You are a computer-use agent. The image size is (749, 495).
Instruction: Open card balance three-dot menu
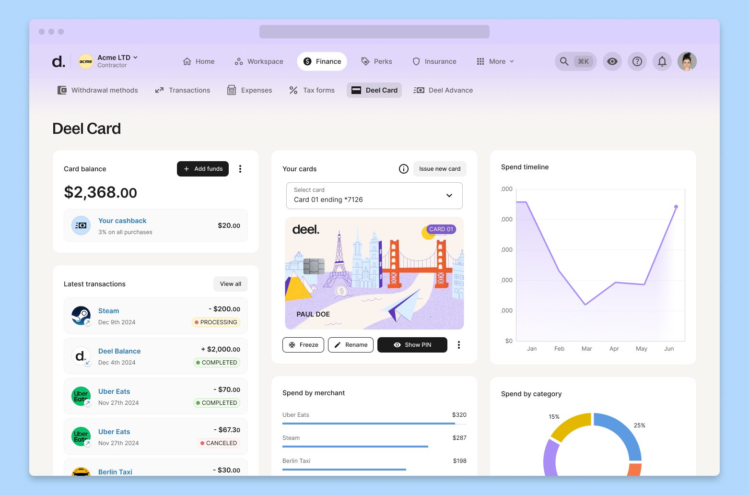pyautogui.click(x=240, y=169)
